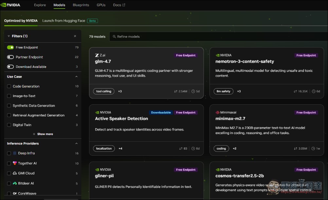Click the Bitdeer AI provider icon
Image resolution: width=328 pixels, height=200 pixels.
click(x=15, y=183)
